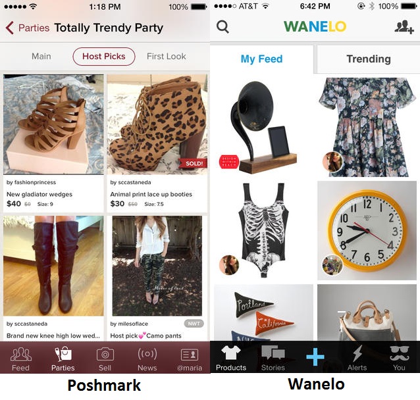Tap the blue plus icon in Wanelo
The height and width of the screenshot is (400, 420).
[315, 357]
